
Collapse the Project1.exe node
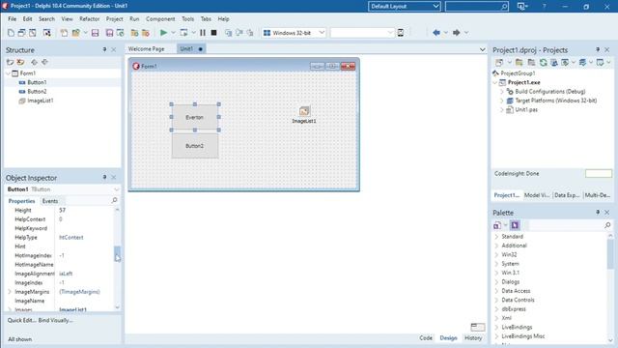495,82
